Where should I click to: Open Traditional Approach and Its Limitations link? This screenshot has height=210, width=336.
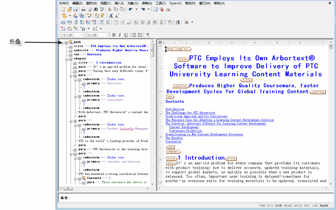(x=196, y=116)
